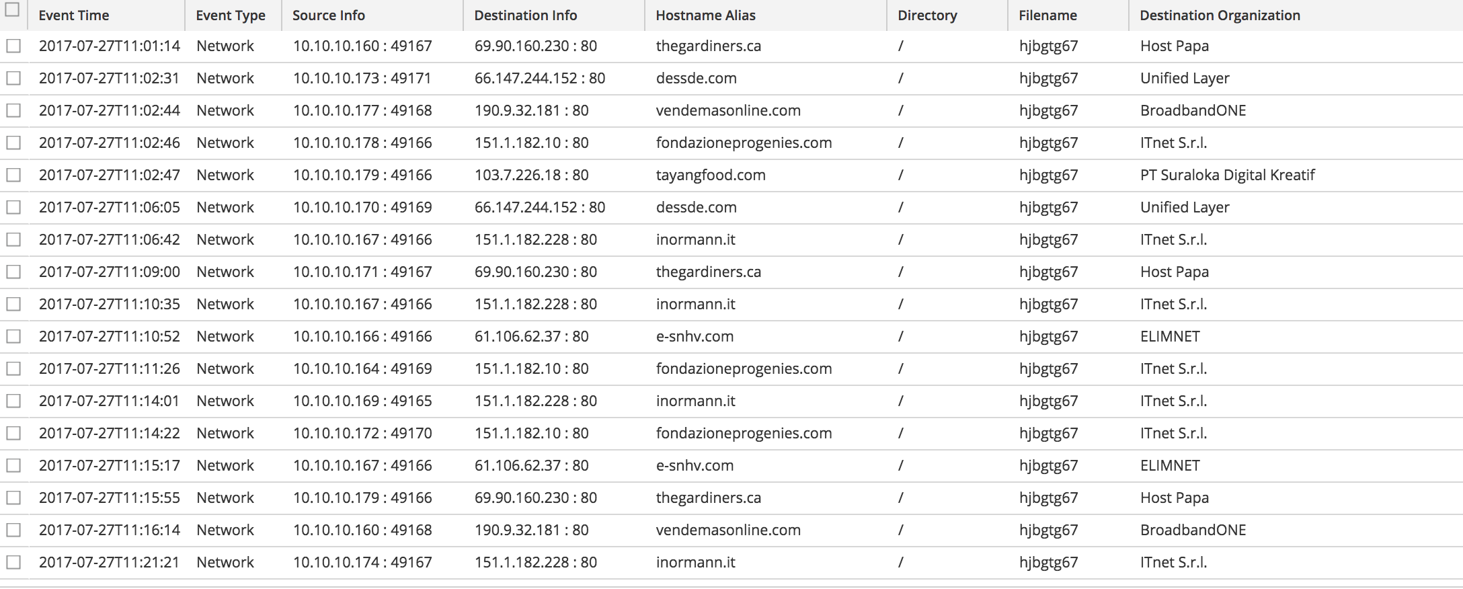Sort by Event Type column header
This screenshot has width=1463, height=589.
(x=231, y=15)
